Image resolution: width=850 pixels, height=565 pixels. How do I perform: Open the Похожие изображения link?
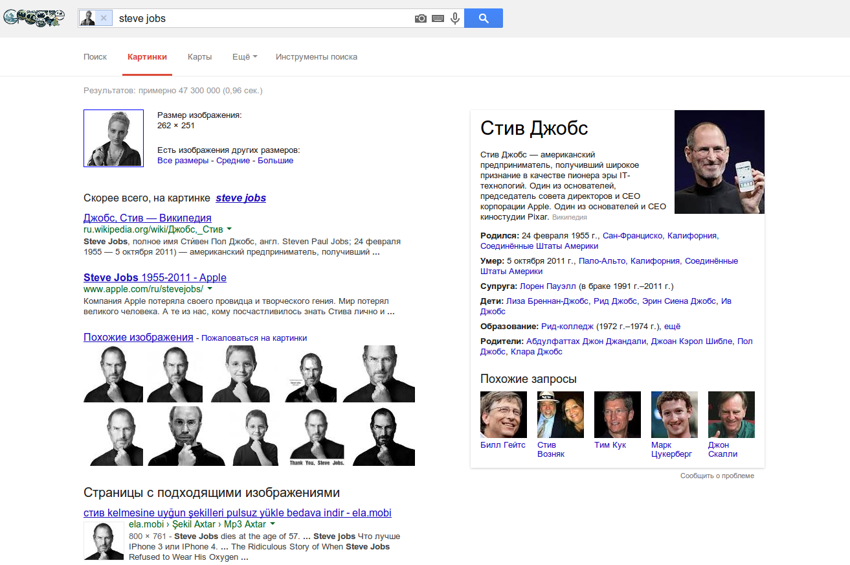click(139, 337)
